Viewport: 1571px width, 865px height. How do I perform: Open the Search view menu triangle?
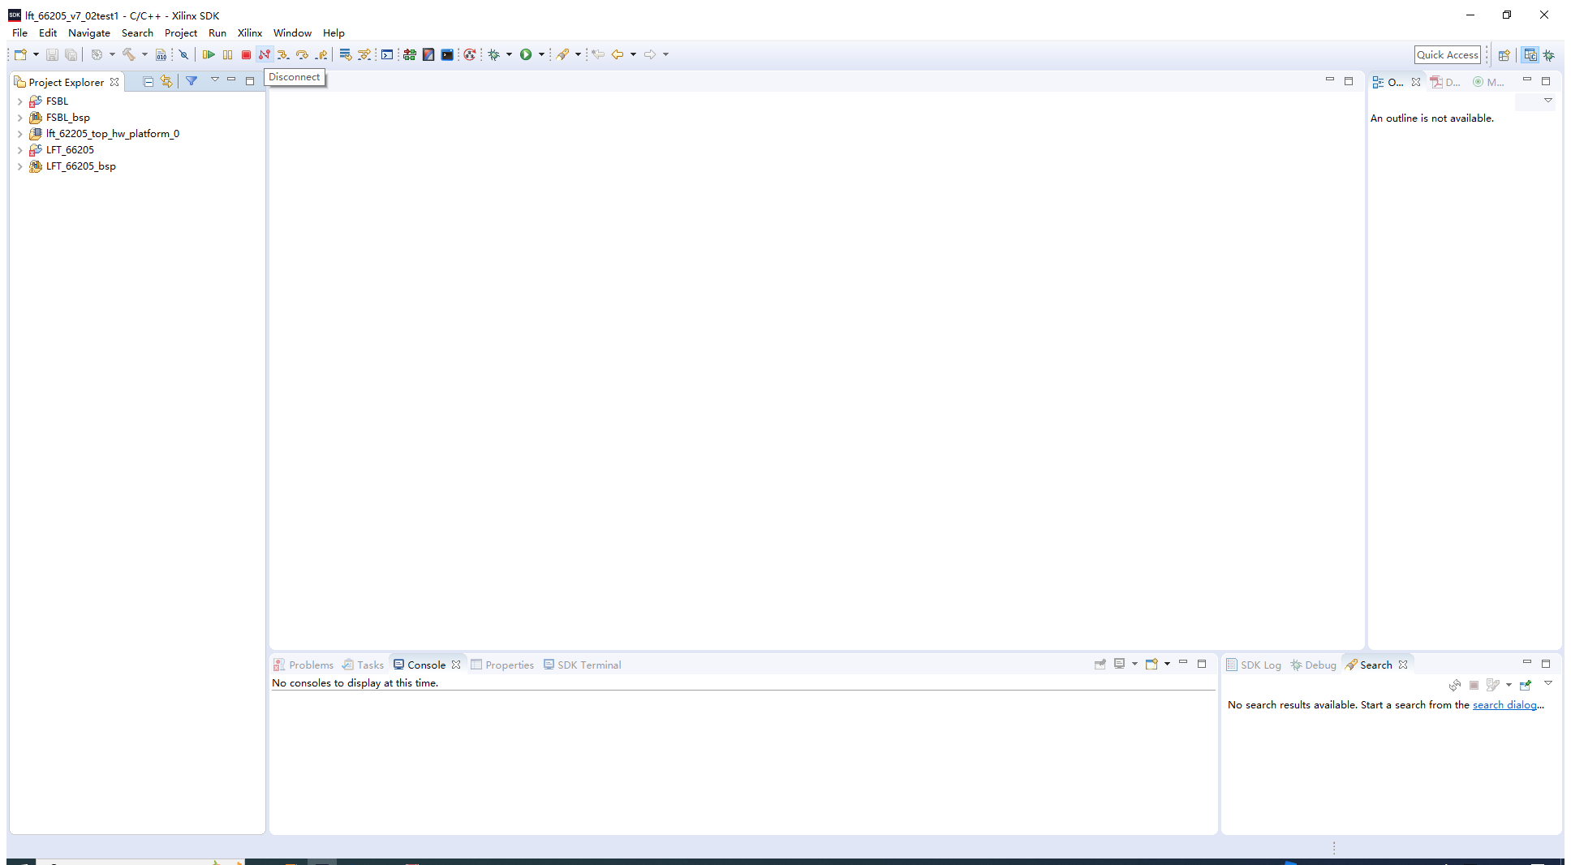pos(1548,683)
